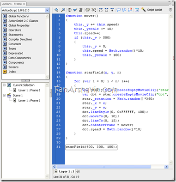Screen dimensions: 176x182
Task: Click code horizontal scrollbar right arrow
Action: coord(166,167)
